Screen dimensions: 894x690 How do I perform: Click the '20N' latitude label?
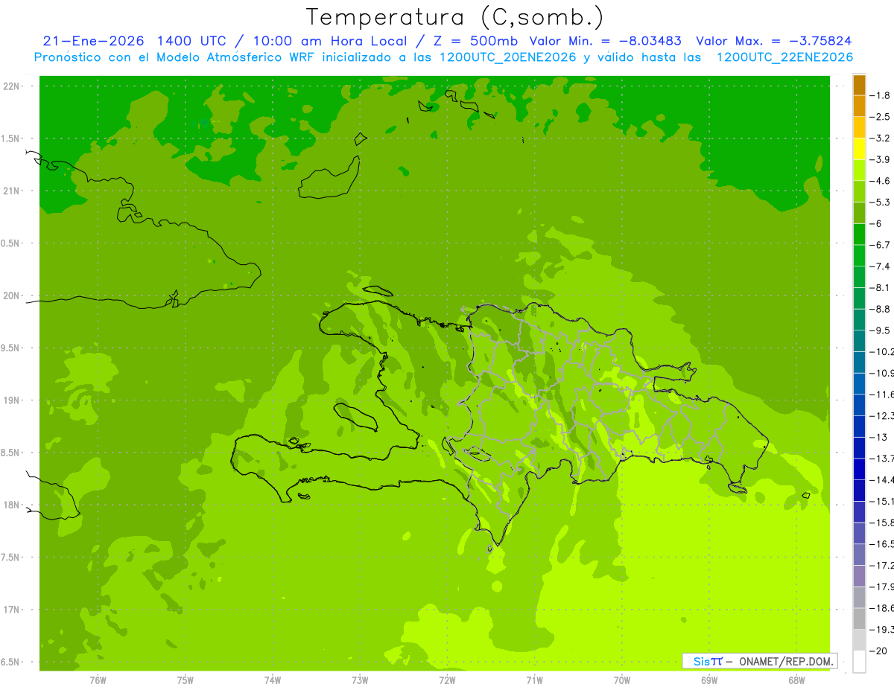(13, 296)
